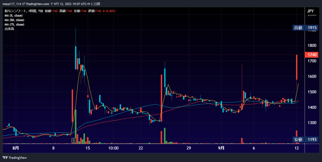This screenshot has width=322, height=162.
Task: Click the 10:00 time axis label
Action: click(113, 148)
